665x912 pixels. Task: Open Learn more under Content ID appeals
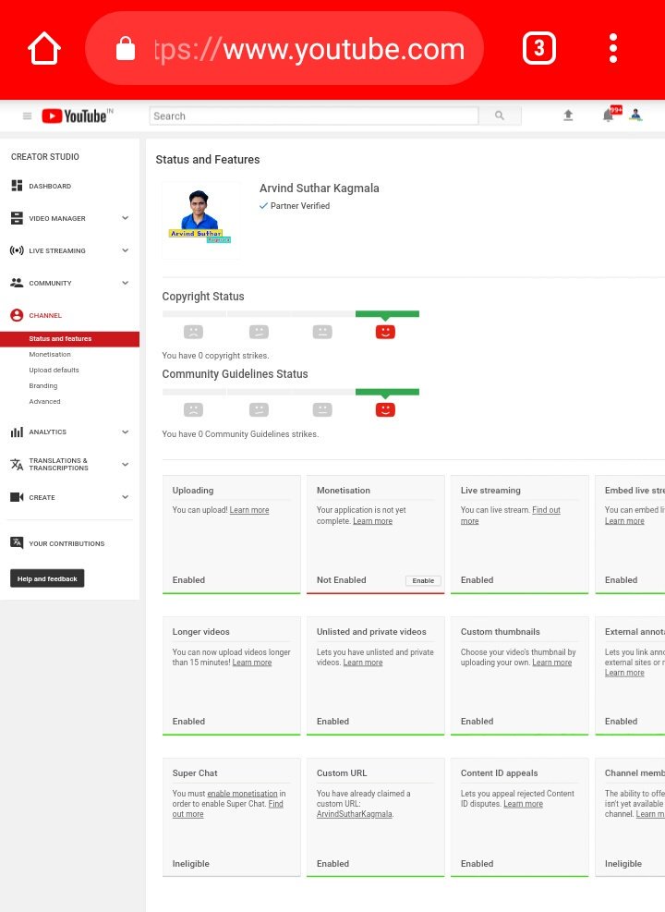523,804
